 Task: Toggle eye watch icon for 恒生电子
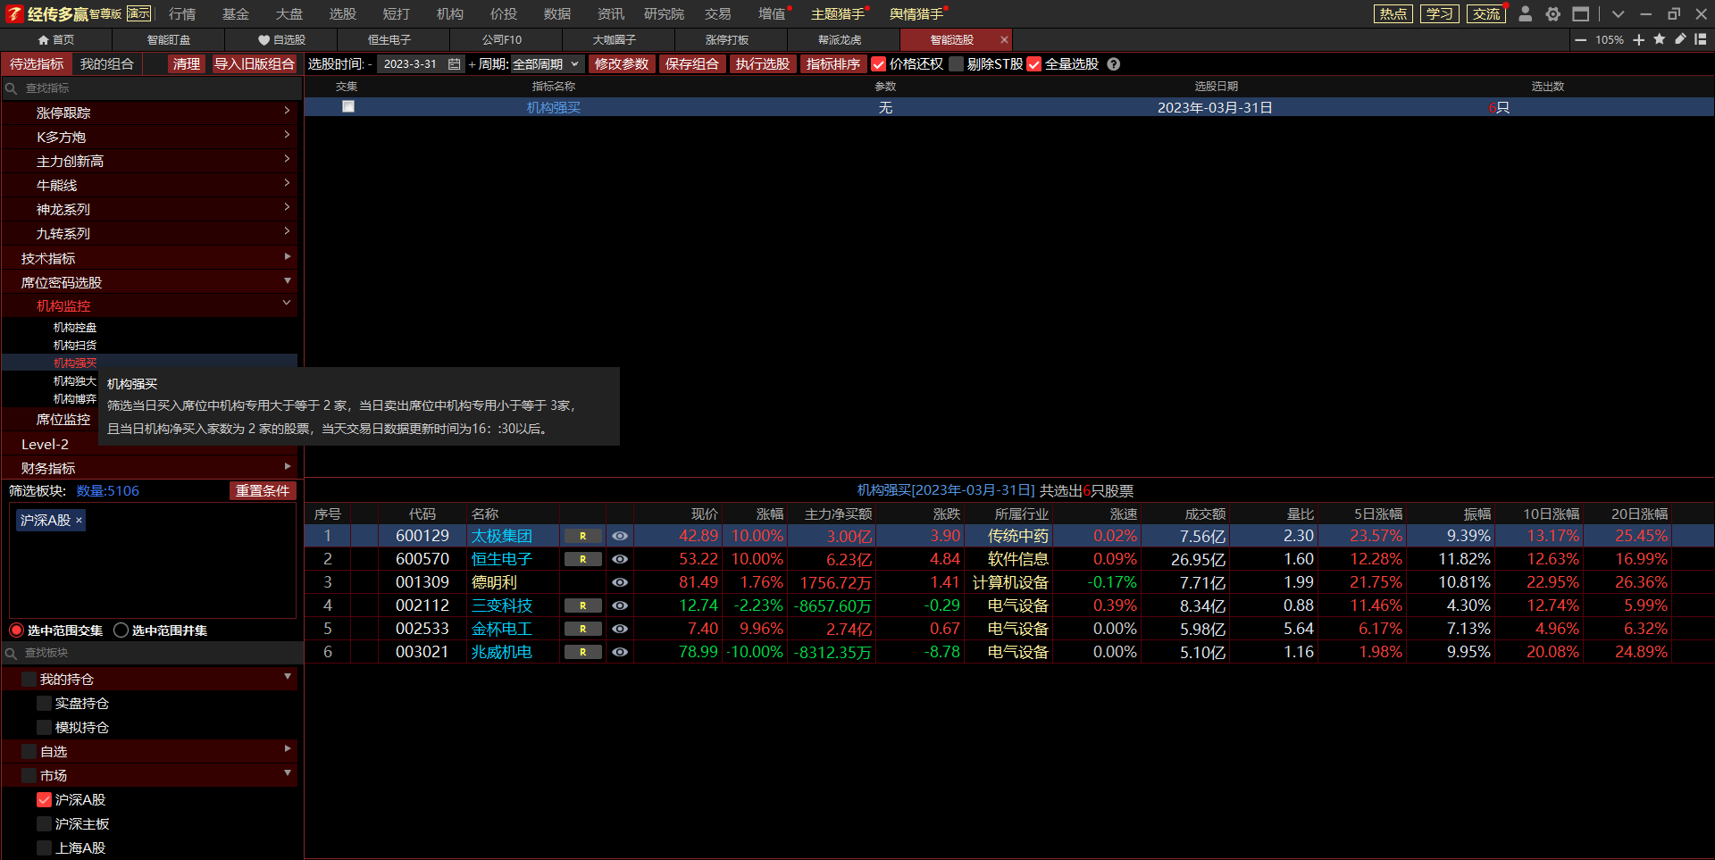620,559
